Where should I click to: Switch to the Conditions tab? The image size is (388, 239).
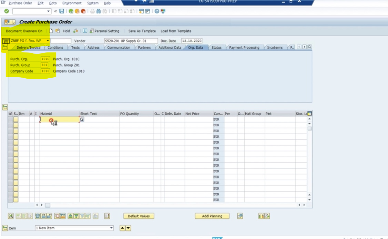[x=55, y=47]
